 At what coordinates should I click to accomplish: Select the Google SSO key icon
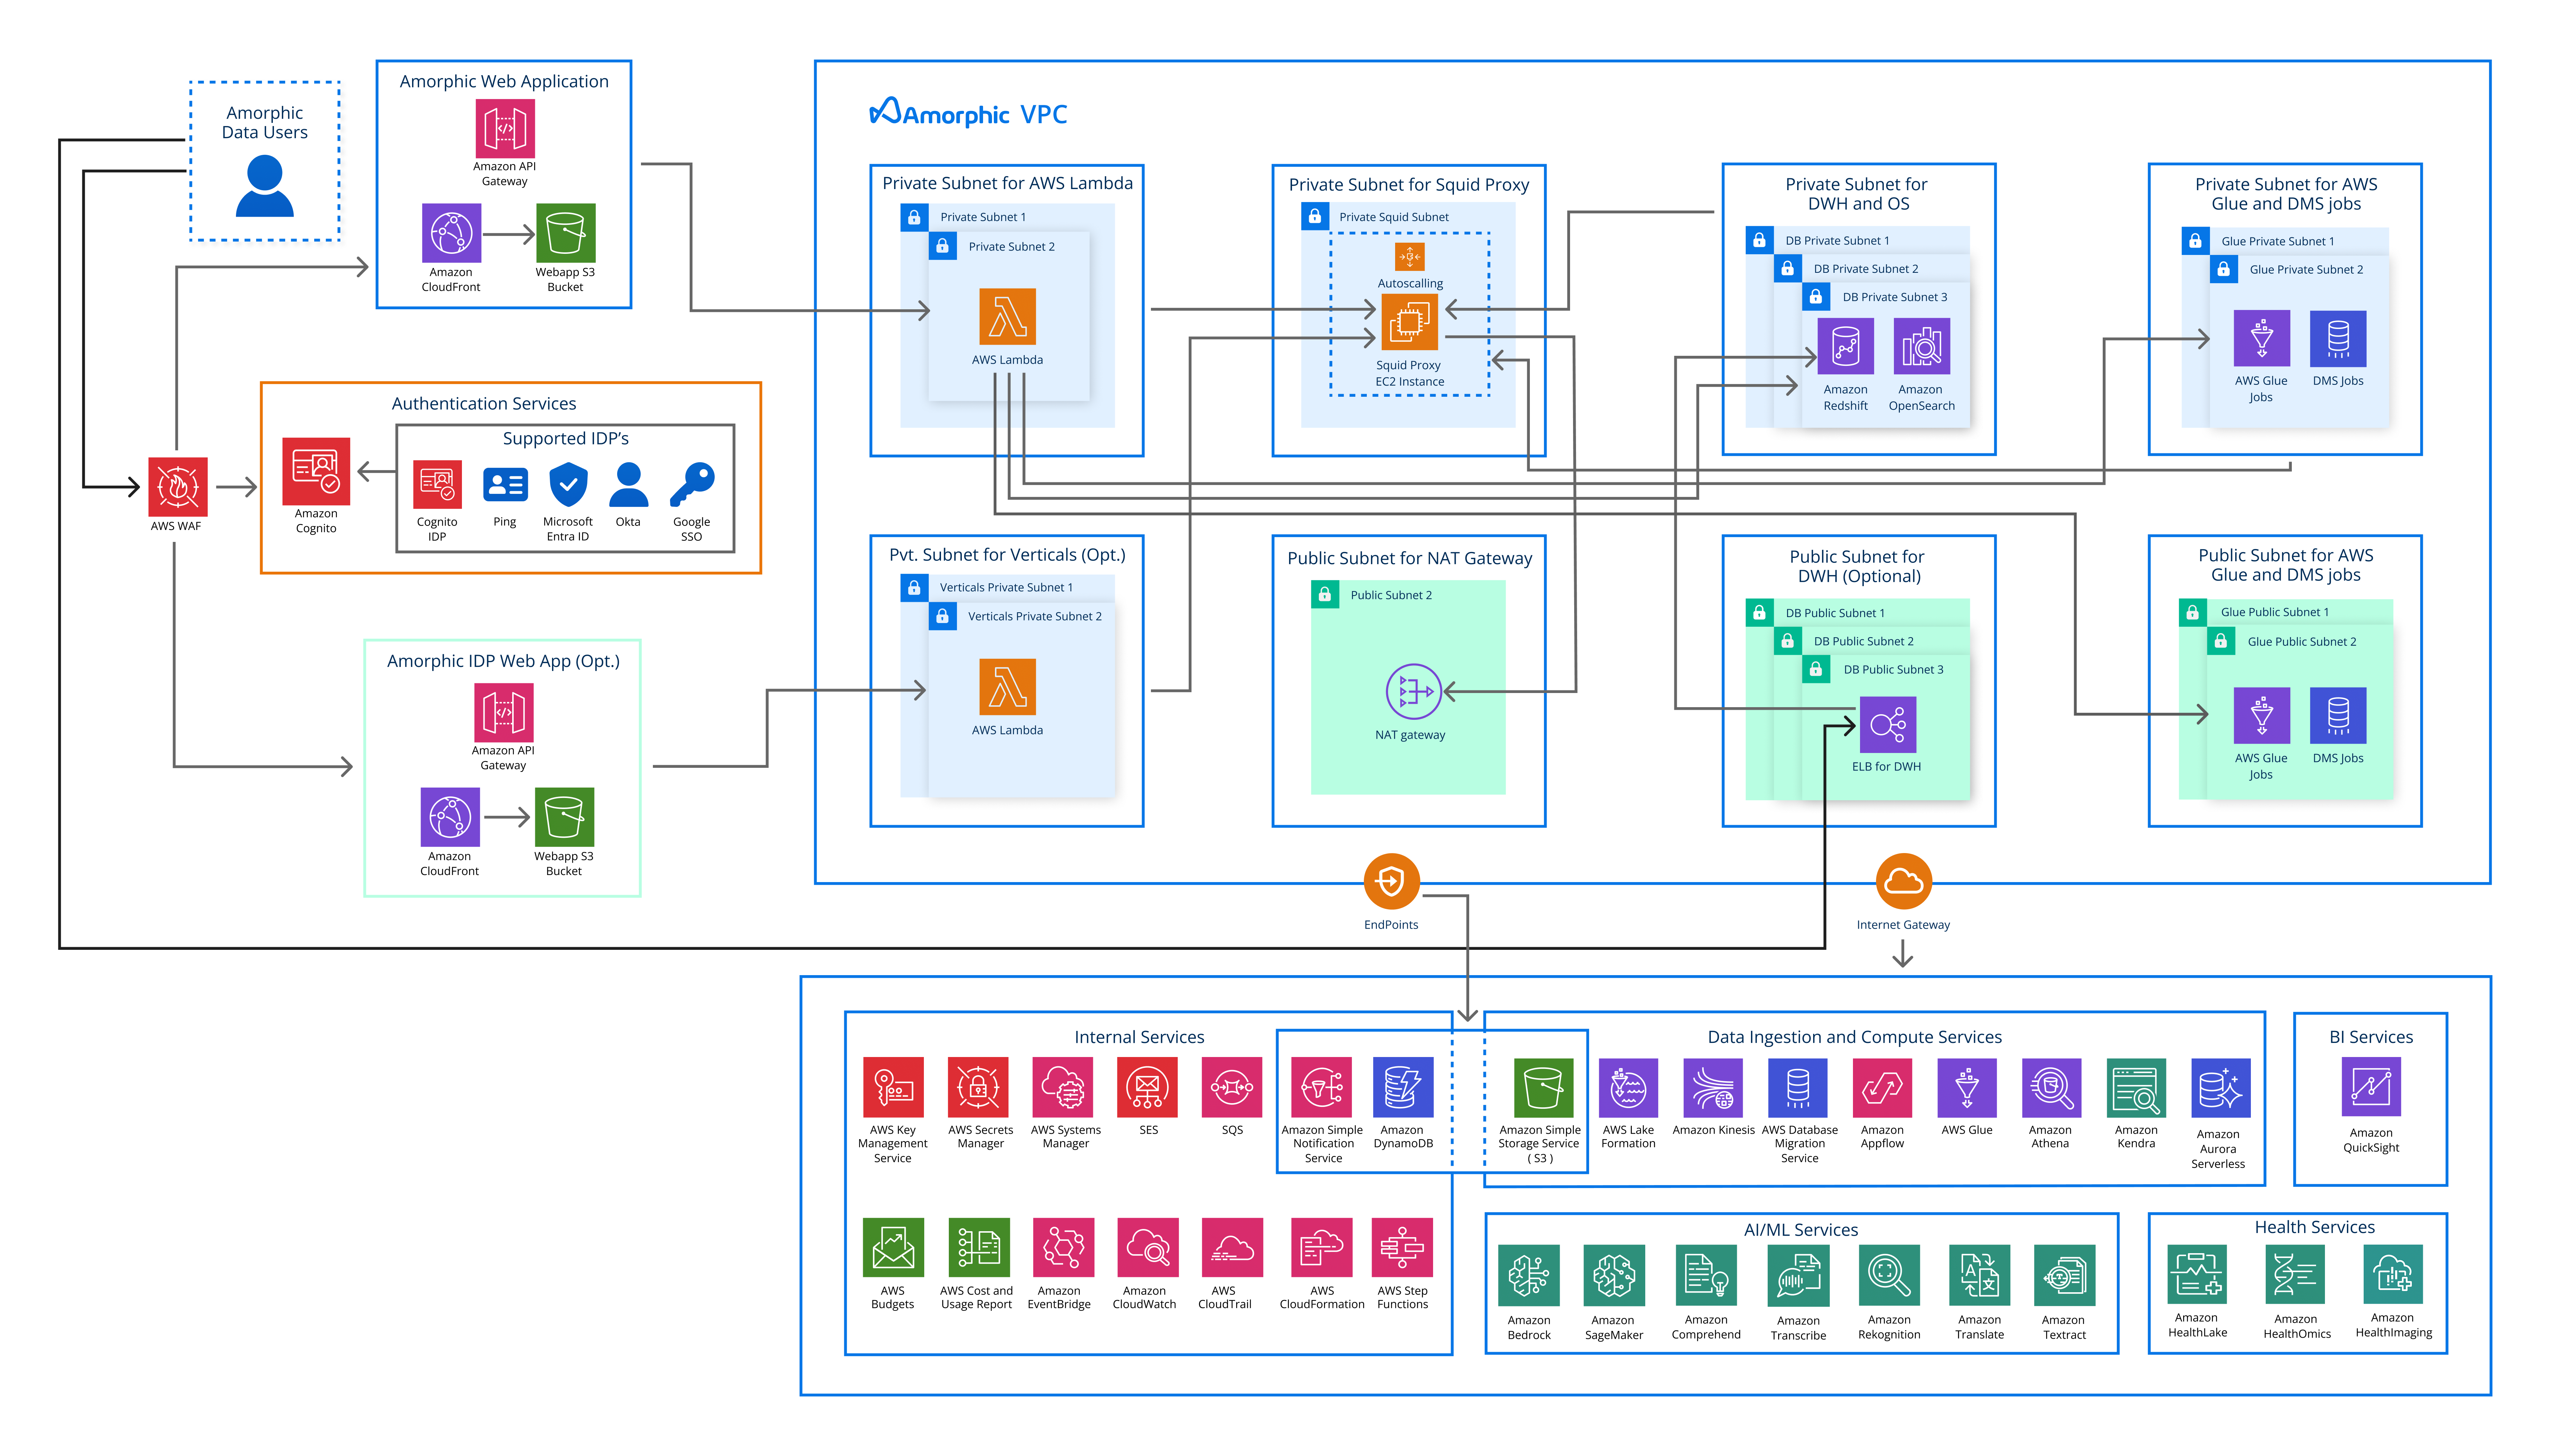pos(692,485)
